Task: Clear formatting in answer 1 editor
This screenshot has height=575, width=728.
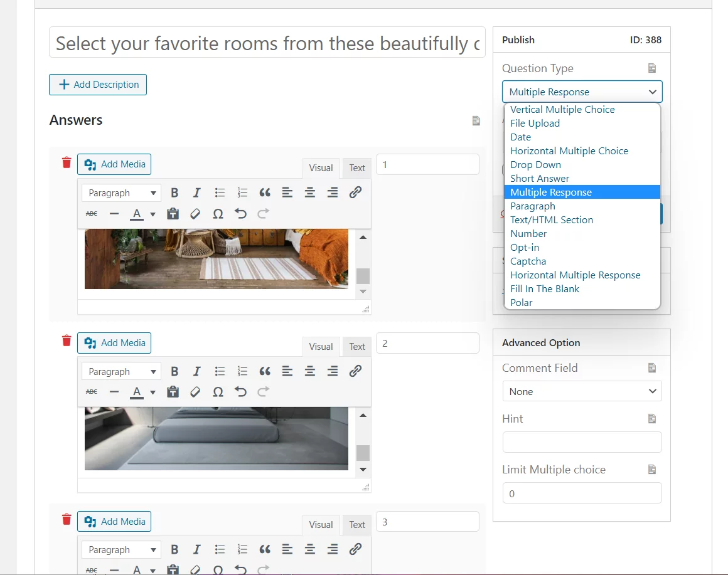Action: pyautogui.click(x=195, y=214)
